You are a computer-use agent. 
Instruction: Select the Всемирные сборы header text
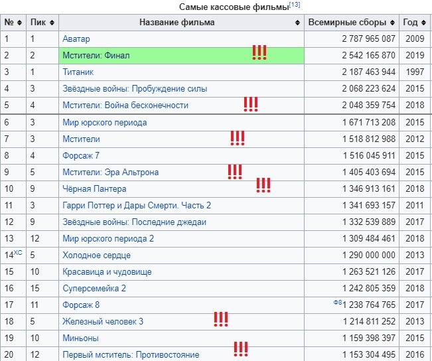pos(347,23)
